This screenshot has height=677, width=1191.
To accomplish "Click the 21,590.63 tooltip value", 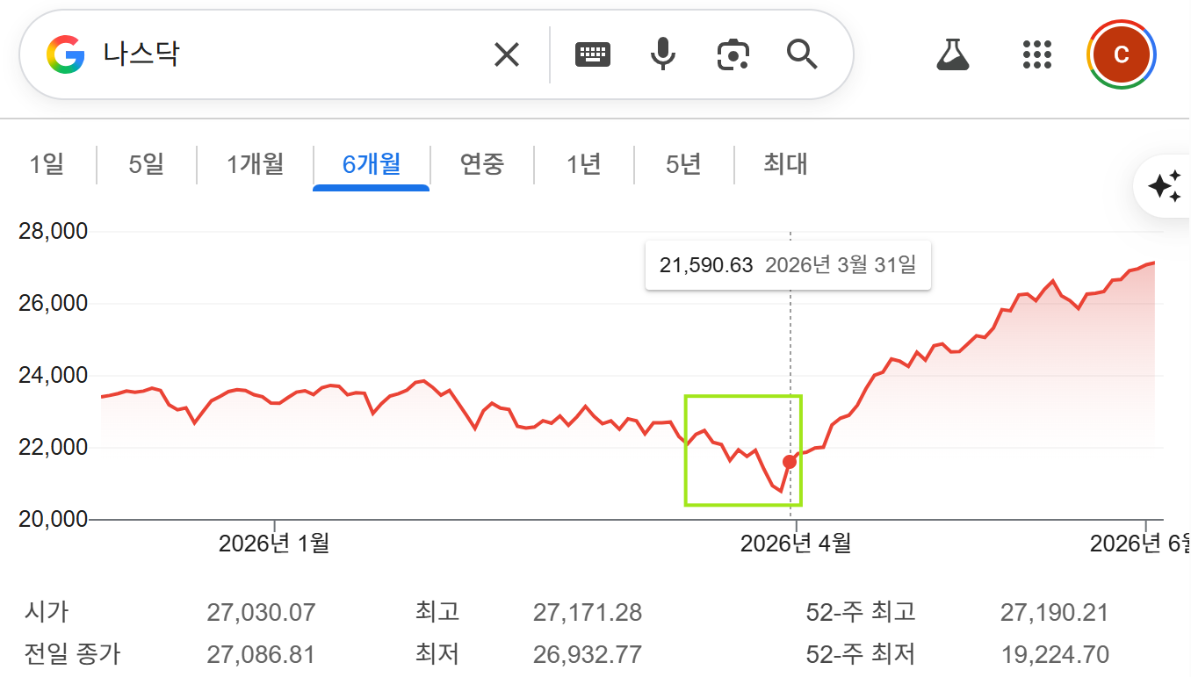I will tap(706, 264).
